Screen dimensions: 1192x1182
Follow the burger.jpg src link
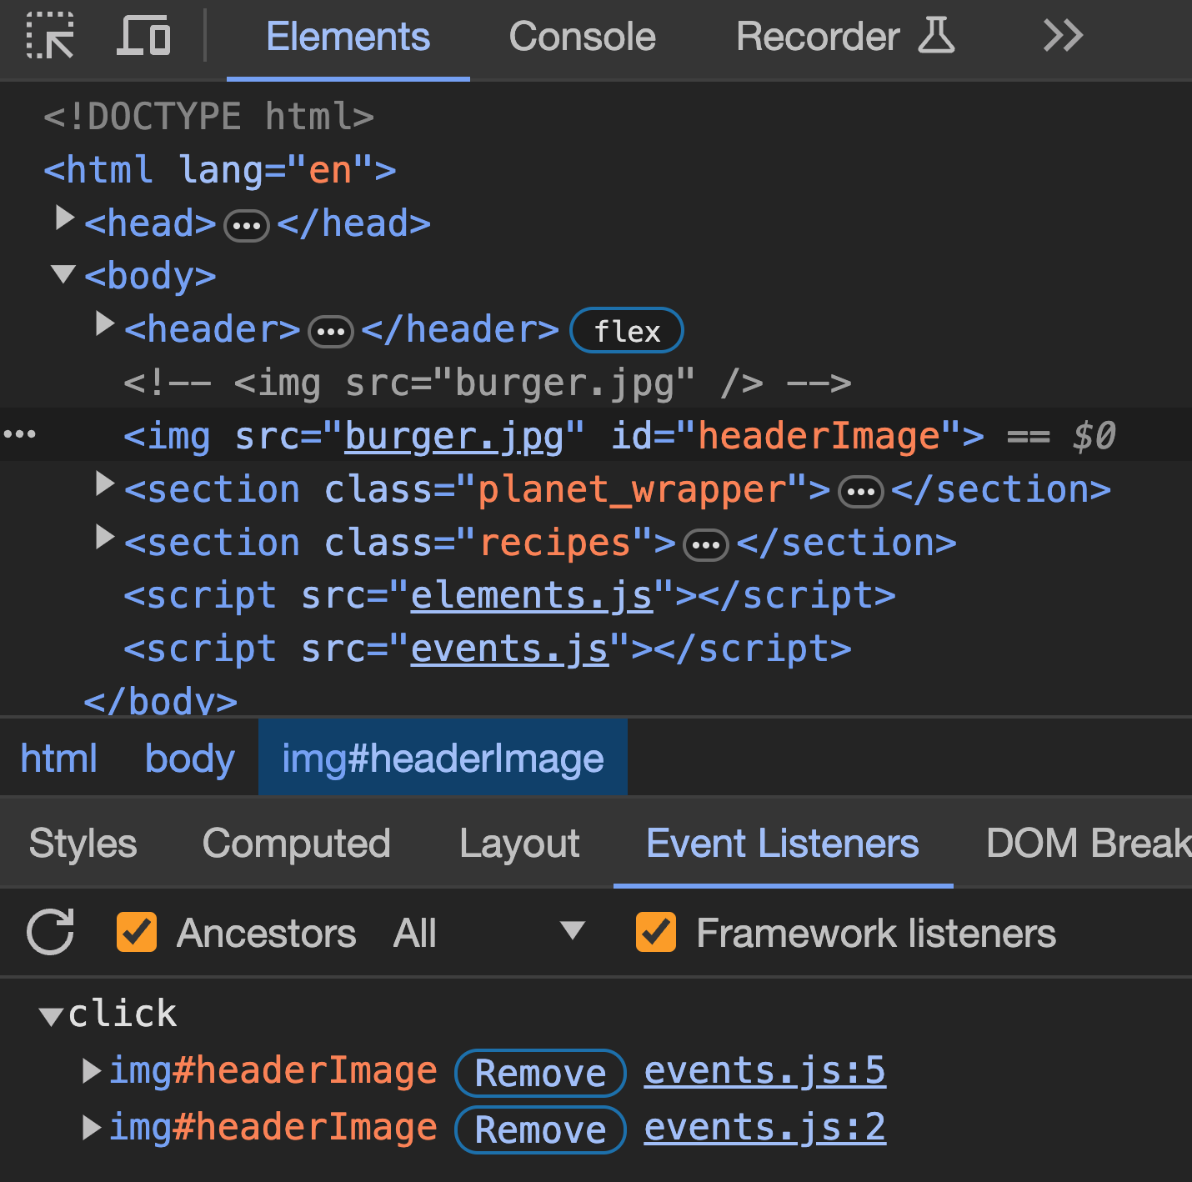pyautogui.click(x=454, y=436)
